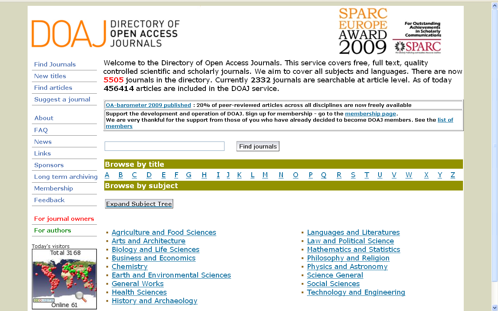Browse titles starting with B
Image resolution: width=498 pixels, height=311 pixels.
[x=121, y=175]
